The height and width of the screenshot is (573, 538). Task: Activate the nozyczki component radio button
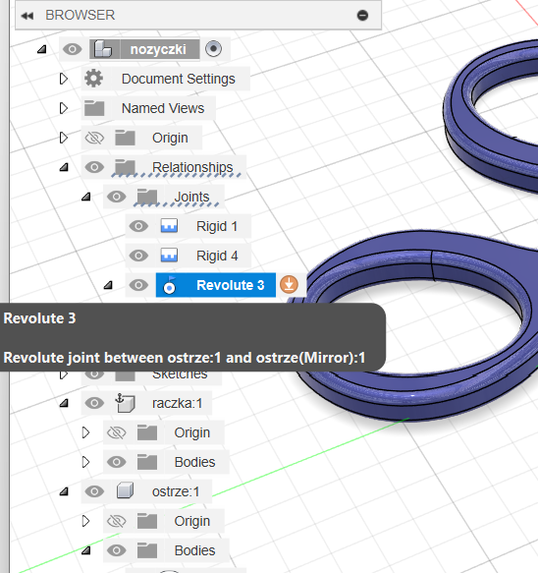click(213, 48)
